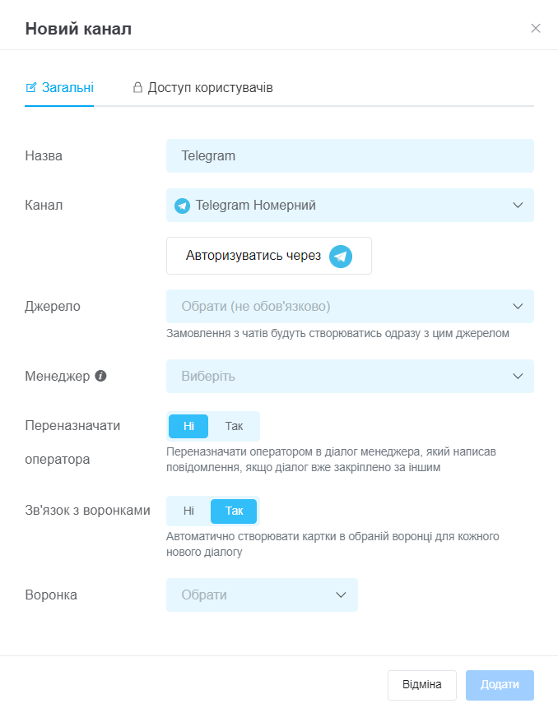Click the Telegram icon in the Канал field
Viewport: 558px width, 708px height.
tap(182, 206)
